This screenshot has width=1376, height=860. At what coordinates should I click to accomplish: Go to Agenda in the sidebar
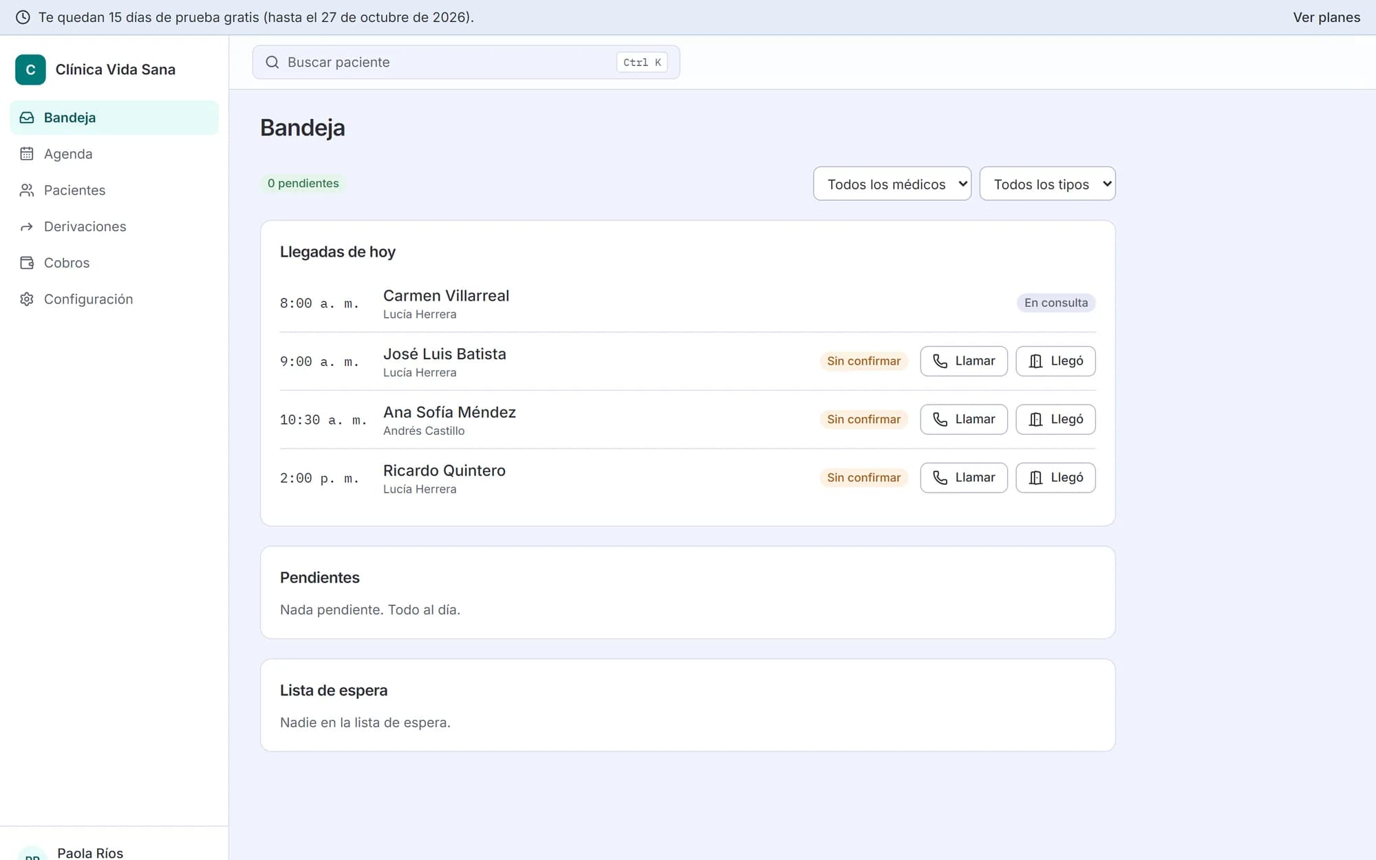(114, 154)
